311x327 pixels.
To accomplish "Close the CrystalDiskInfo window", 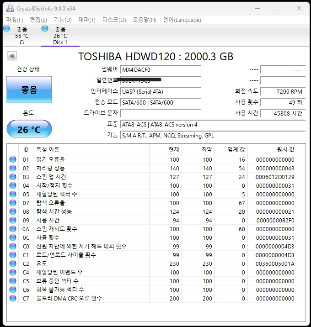I will [299, 8].
